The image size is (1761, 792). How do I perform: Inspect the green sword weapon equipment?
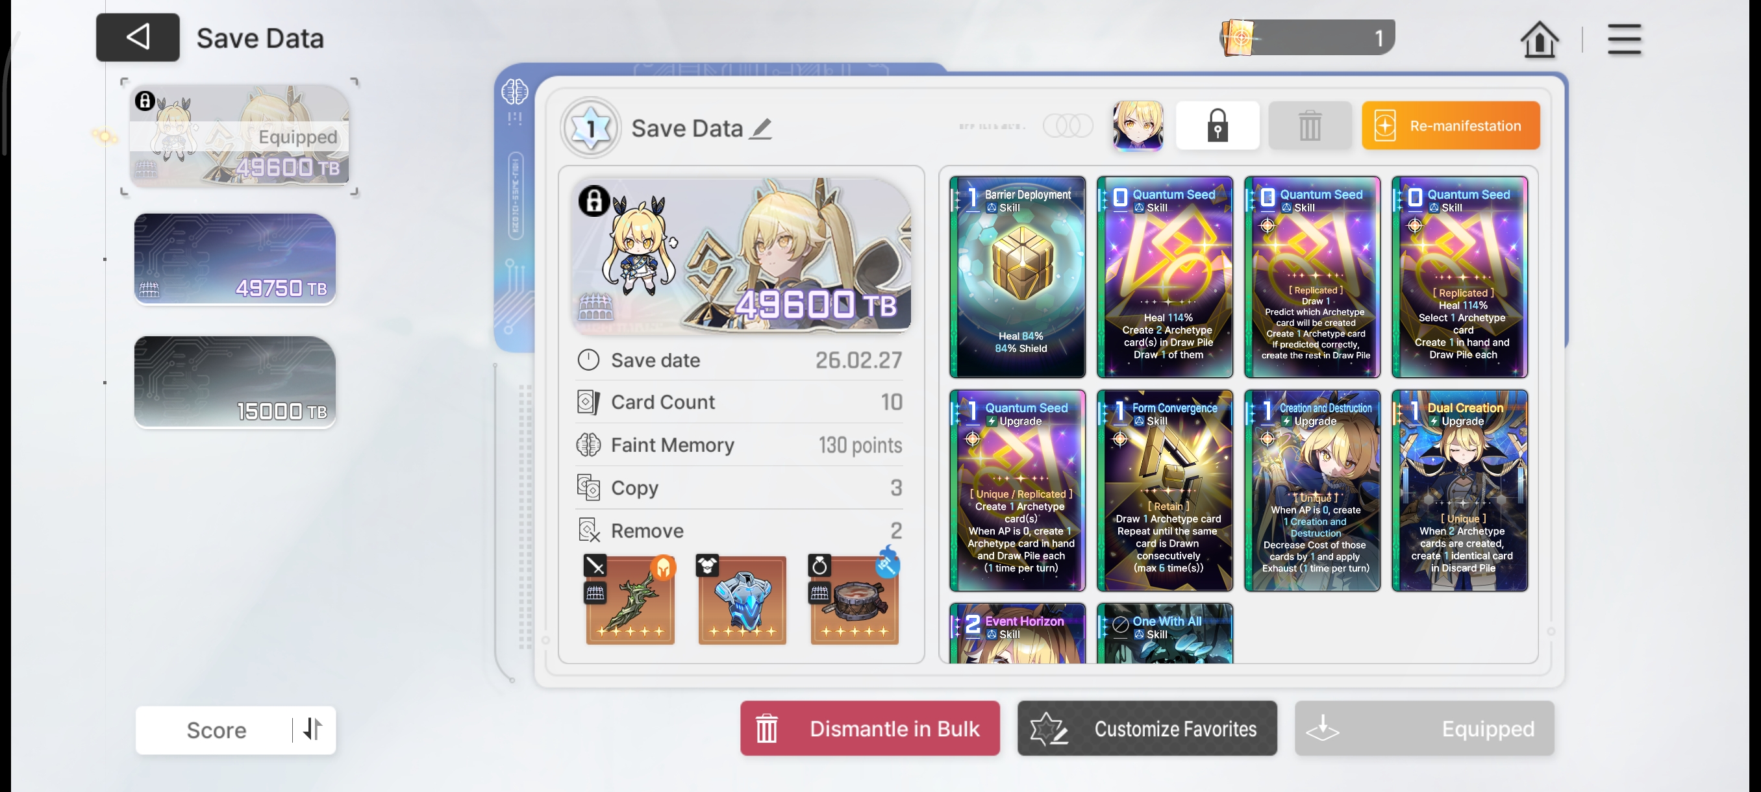coord(630,599)
